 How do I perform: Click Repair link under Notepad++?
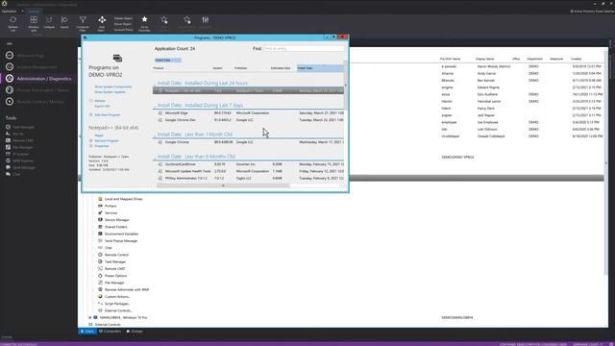point(99,136)
